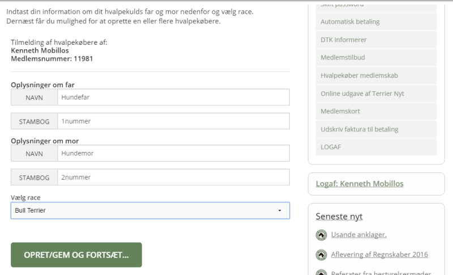
Task: Click the news icon beside Usande anklager
Action: [x=321, y=235]
